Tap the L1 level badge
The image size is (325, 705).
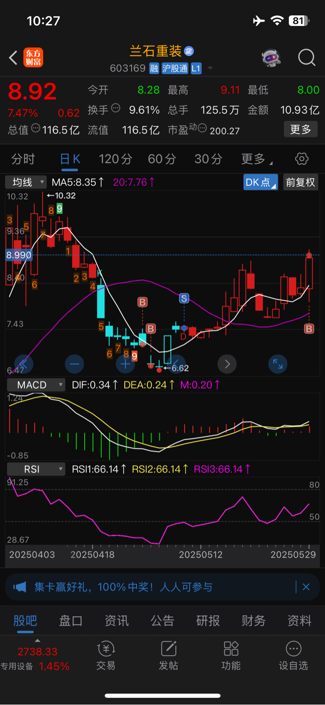[196, 69]
